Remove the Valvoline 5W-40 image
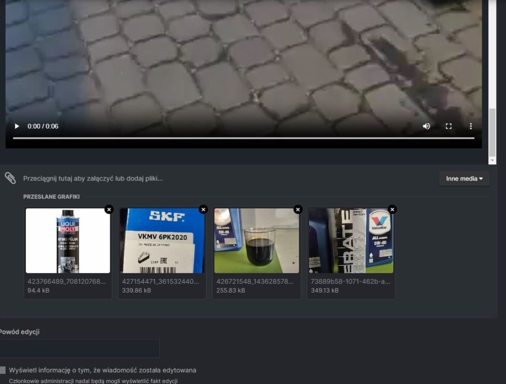This screenshot has height=384, width=506. pyautogui.click(x=392, y=209)
